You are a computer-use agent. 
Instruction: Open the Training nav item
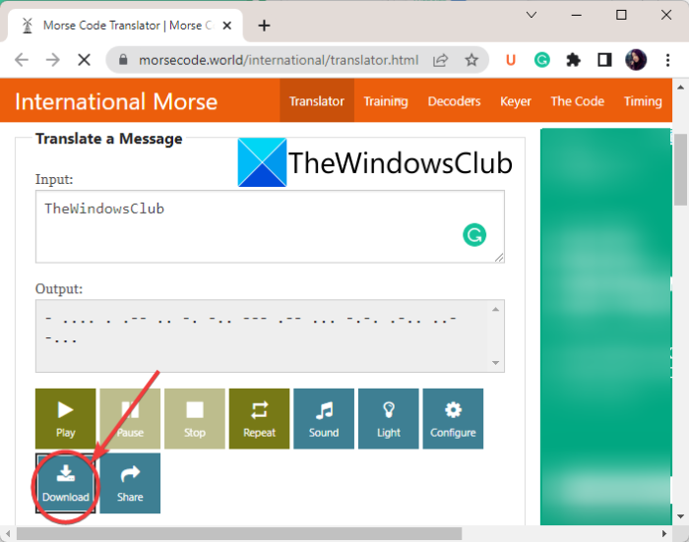[386, 100]
